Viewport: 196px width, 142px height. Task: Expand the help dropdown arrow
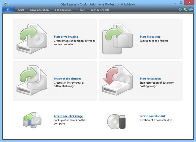193,9
